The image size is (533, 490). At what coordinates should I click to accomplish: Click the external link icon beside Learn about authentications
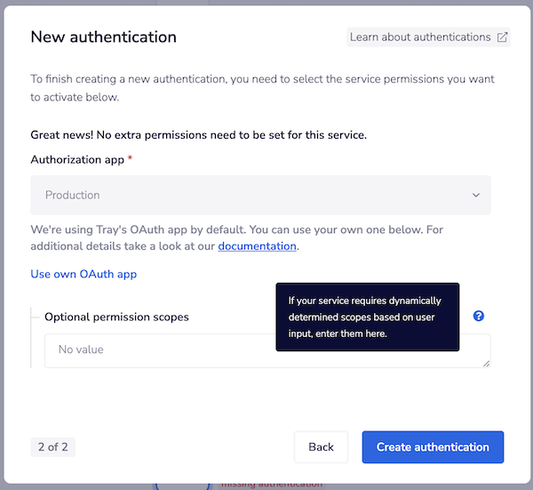pos(502,37)
